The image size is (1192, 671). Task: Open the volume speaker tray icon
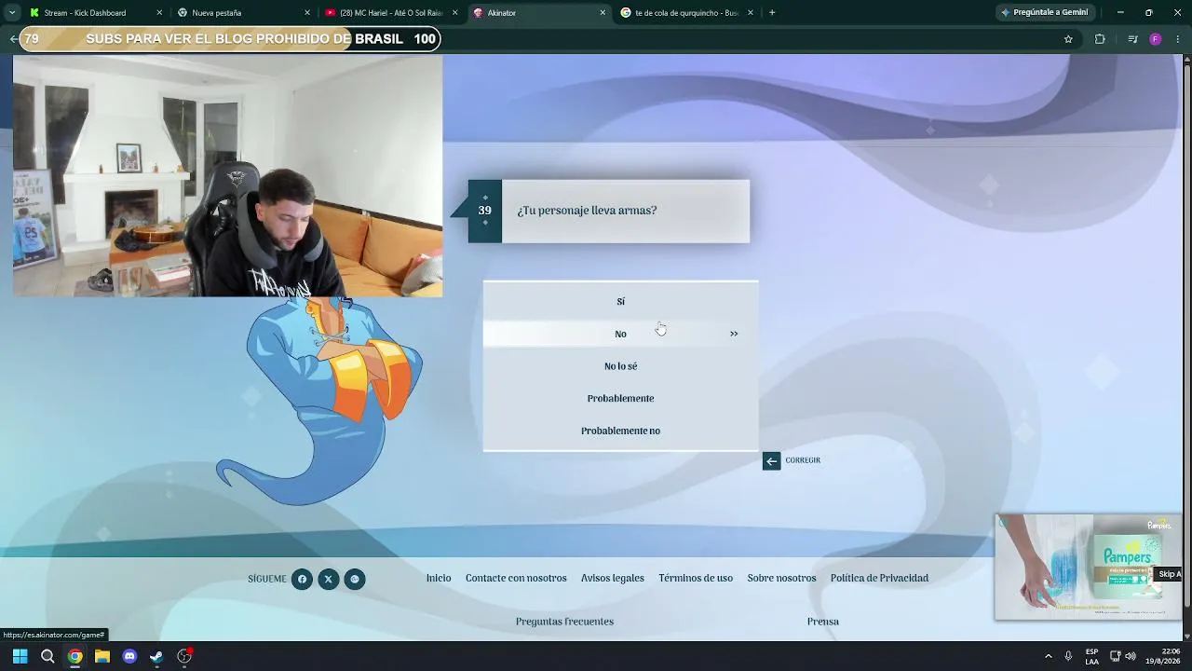[1131, 656]
